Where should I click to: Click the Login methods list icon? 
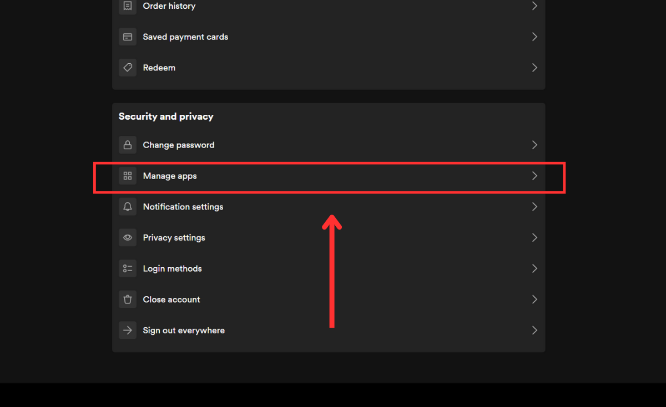[128, 269]
